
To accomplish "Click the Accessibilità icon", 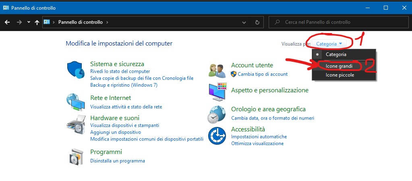I will pyautogui.click(x=217, y=136).
